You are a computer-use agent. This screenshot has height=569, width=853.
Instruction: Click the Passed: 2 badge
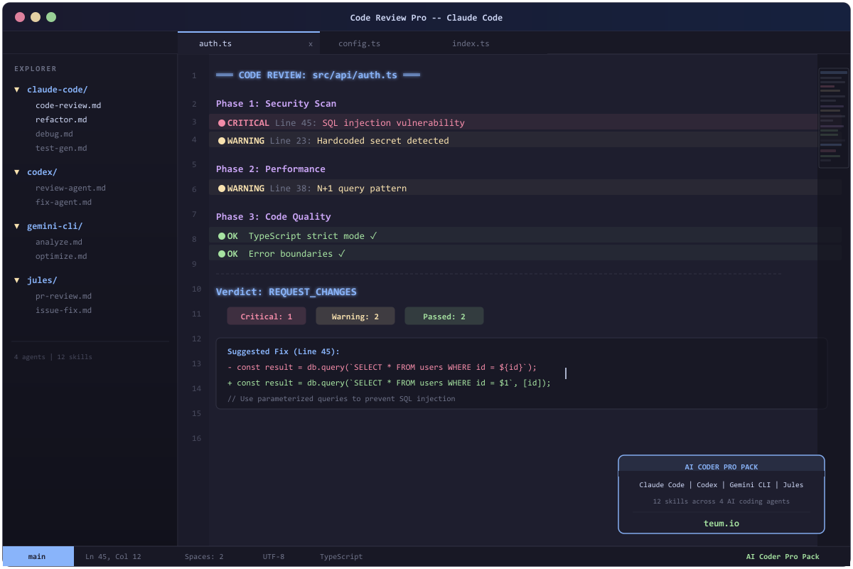click(x=444, y=317)
